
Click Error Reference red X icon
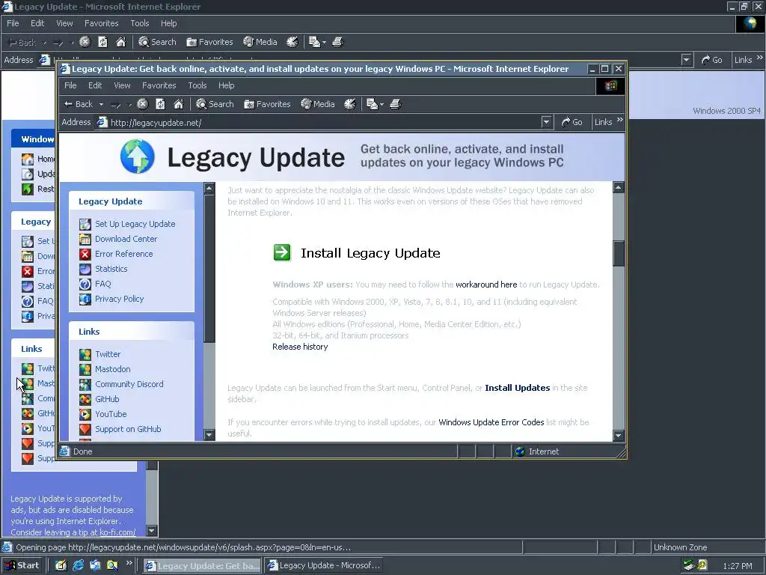[x=85, y=254]
